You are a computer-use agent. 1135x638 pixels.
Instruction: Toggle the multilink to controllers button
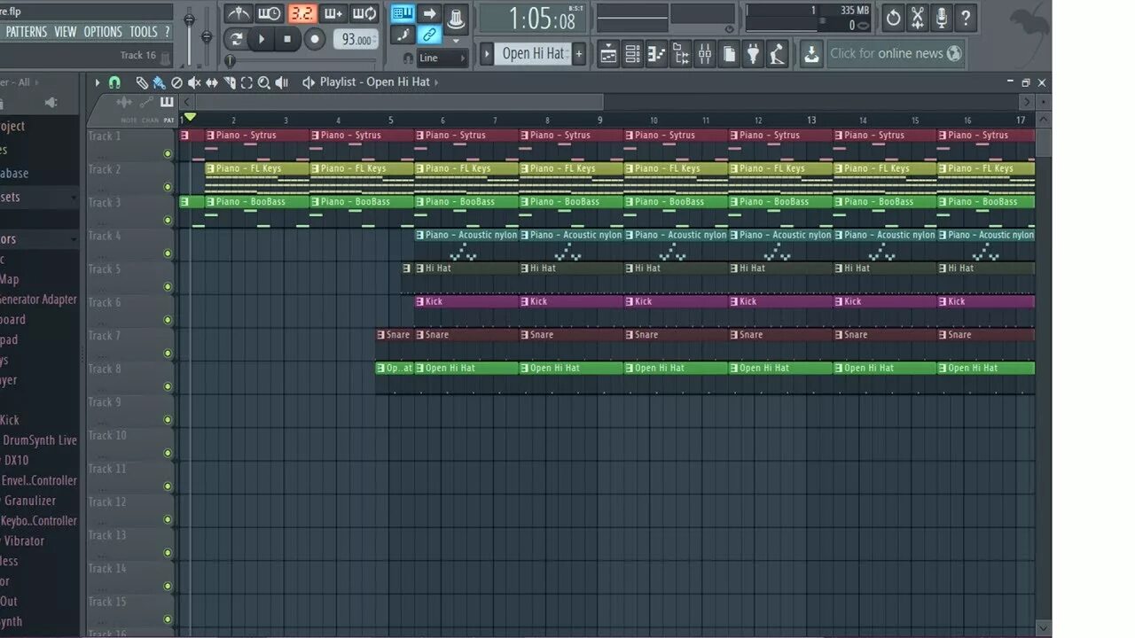coord(430,35)
